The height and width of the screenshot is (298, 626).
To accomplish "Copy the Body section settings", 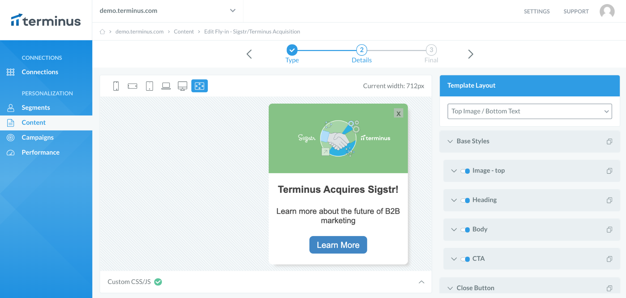I will [609, 230].
